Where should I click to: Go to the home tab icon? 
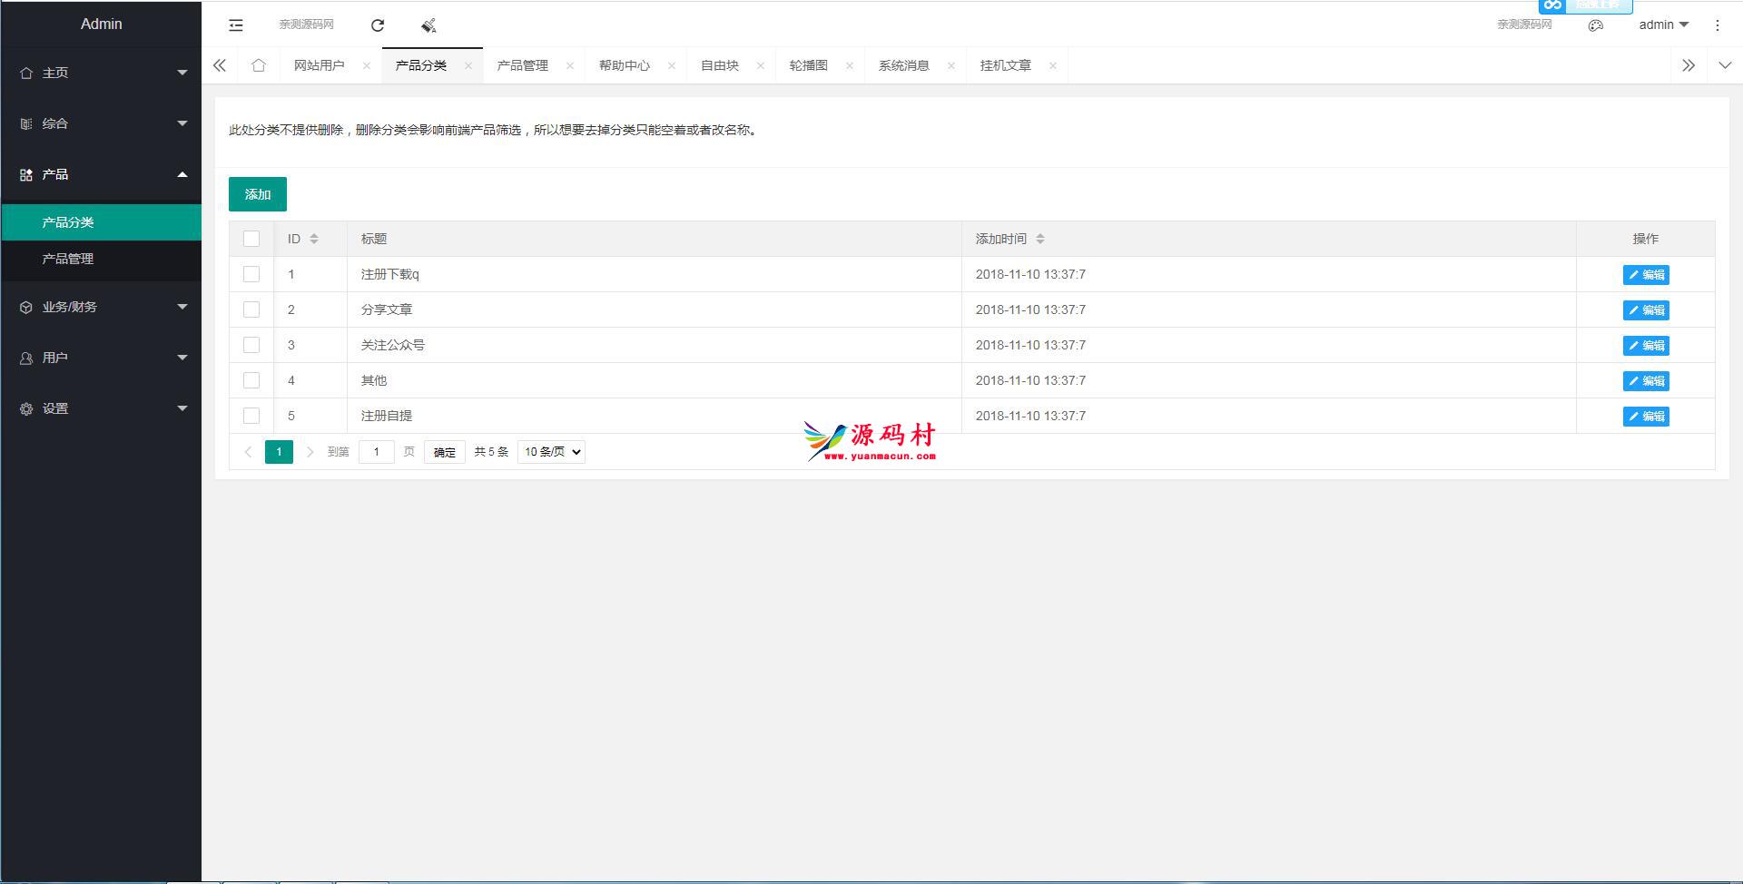(259, 65)
